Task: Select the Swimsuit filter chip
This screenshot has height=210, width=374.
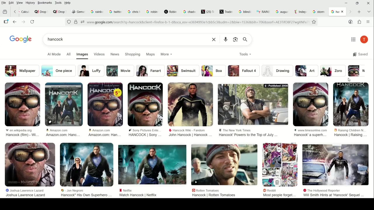Action: pyautogui.click(x=183, y=71)
